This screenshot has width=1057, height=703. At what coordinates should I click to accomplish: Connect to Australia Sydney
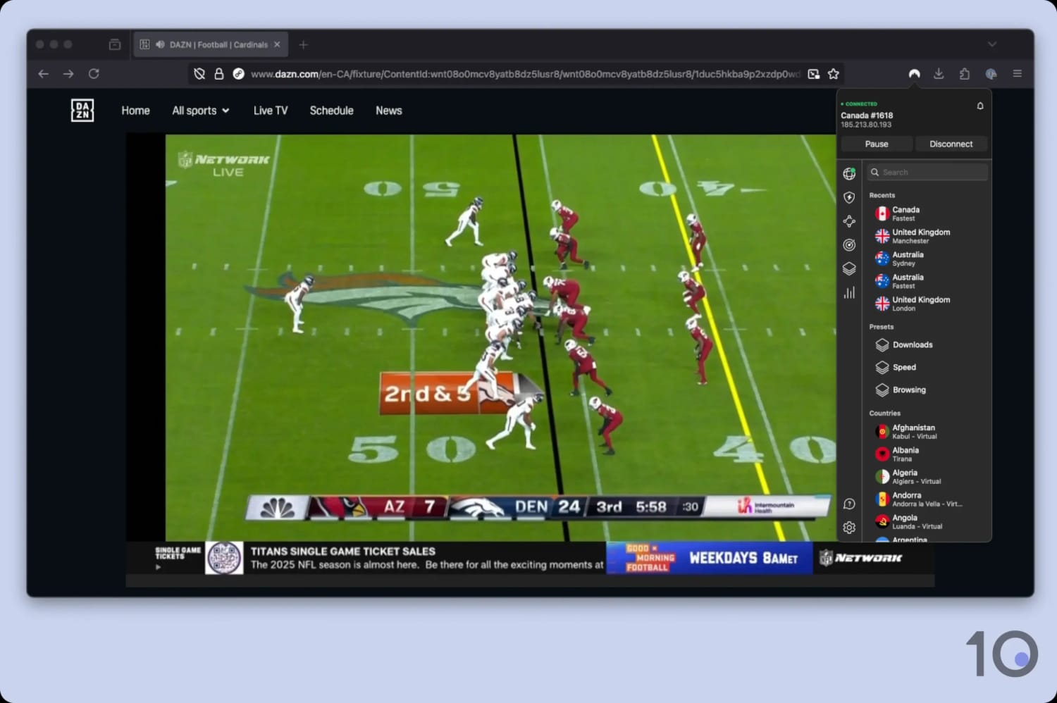click(927, 259)
